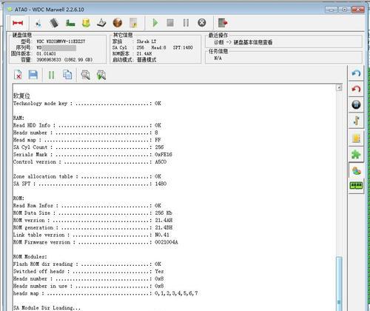The width and height of the screenshot is (370, 311).
Task: Click the blue undo arrow in right sidebar
Action: (356, 73)
